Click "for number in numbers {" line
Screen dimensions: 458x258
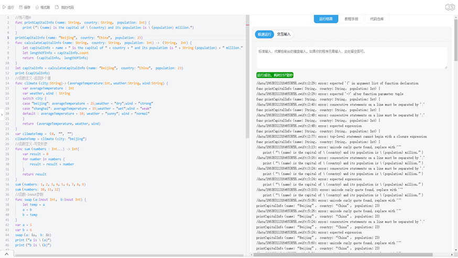pyautogui.click(x=43, y=159)
